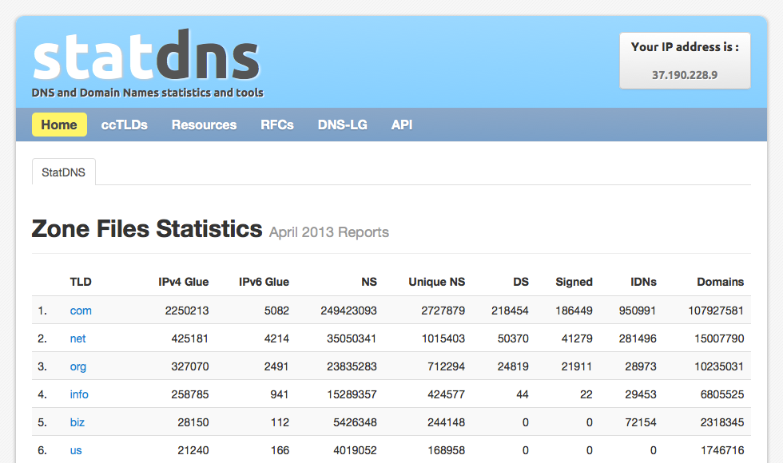Image resolution: width=783 pixels, height=463 pixels.
Task: Open the API page
Action: [x=402, y=125]
